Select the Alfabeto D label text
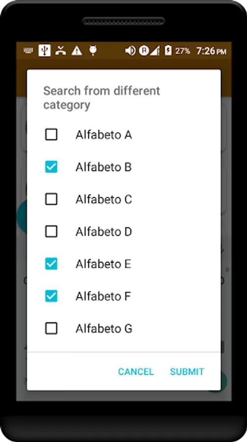Image resolution: width=247 pixels, height=442 pixels. [x=103, y=232]
